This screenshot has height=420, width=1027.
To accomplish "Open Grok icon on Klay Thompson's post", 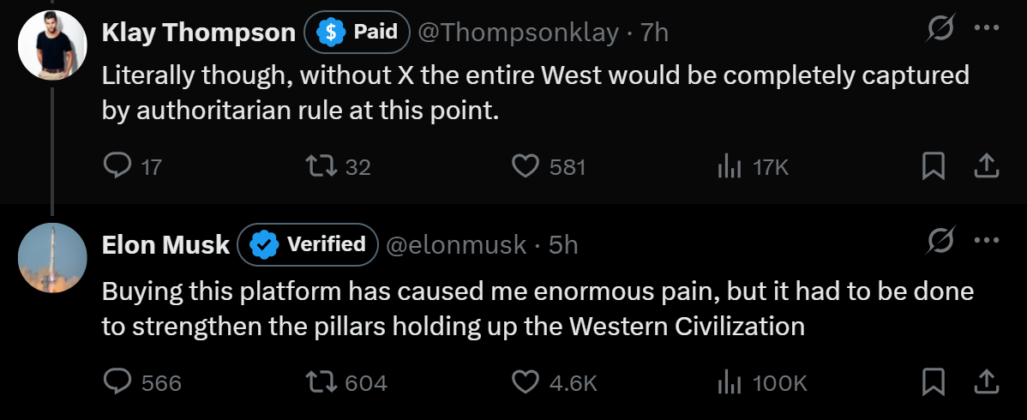I will pos(941,31).
